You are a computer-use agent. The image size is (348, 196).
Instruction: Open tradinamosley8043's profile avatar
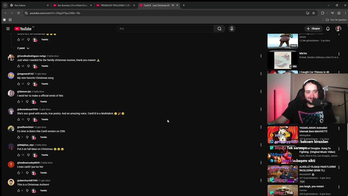(x=11, y=164)
